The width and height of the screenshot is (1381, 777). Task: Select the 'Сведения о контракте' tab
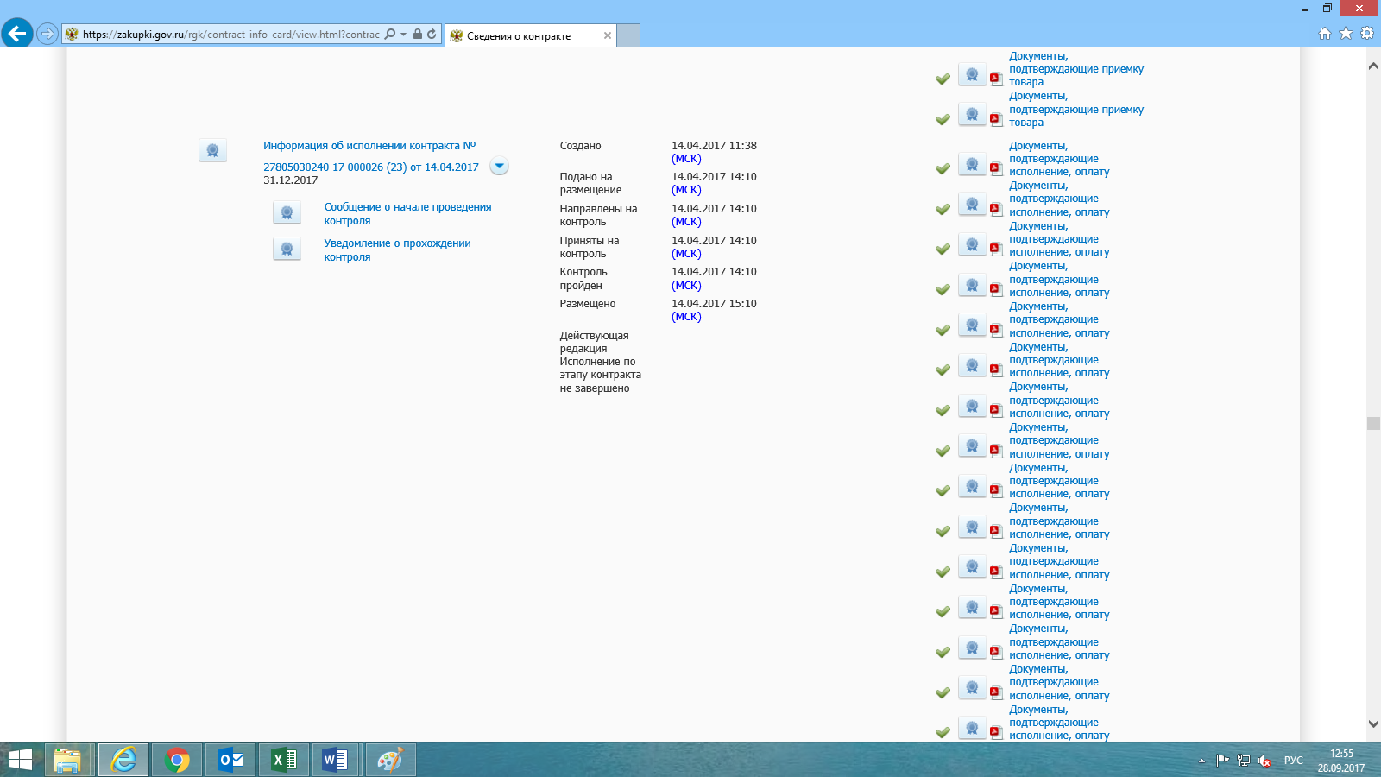[530, 35]
